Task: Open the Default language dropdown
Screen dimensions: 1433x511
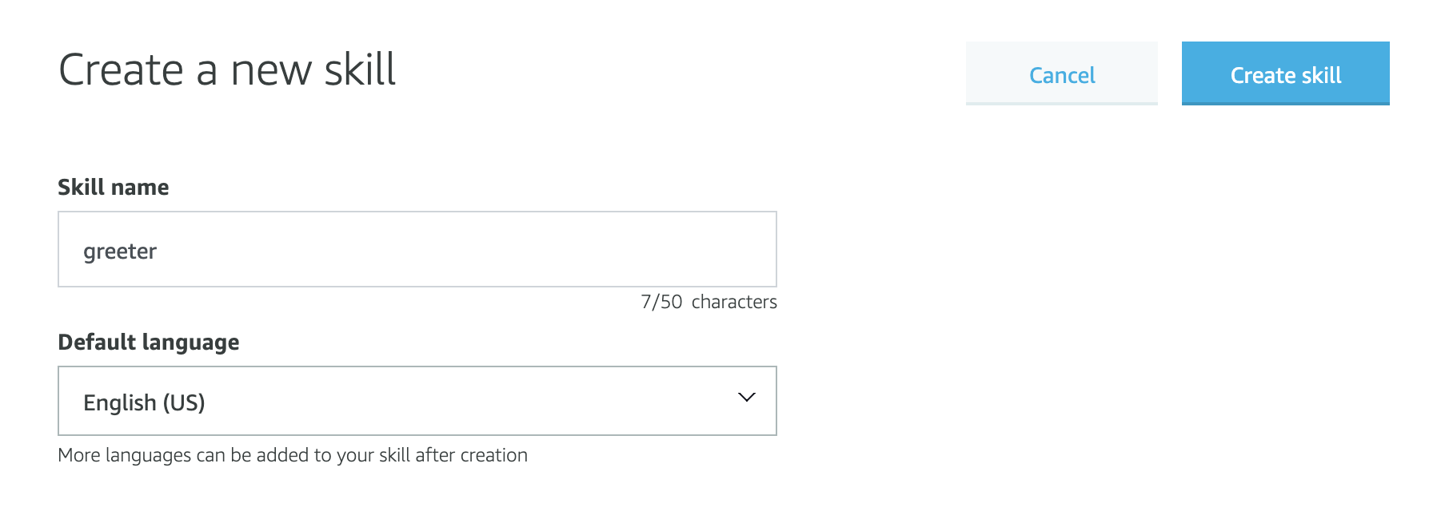Action: pyautogui.click(x=417, y=401)
